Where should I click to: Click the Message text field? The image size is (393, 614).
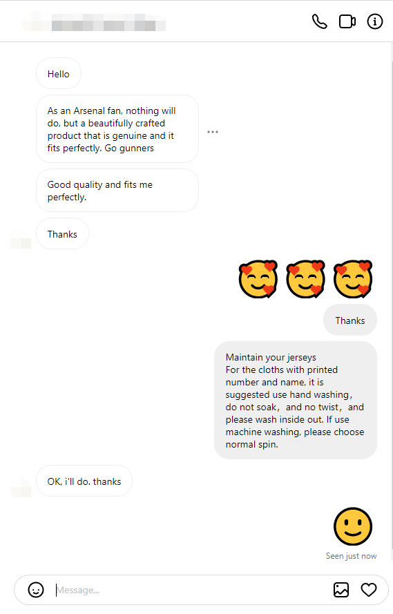pyautogui.click(x=192, y=590)
